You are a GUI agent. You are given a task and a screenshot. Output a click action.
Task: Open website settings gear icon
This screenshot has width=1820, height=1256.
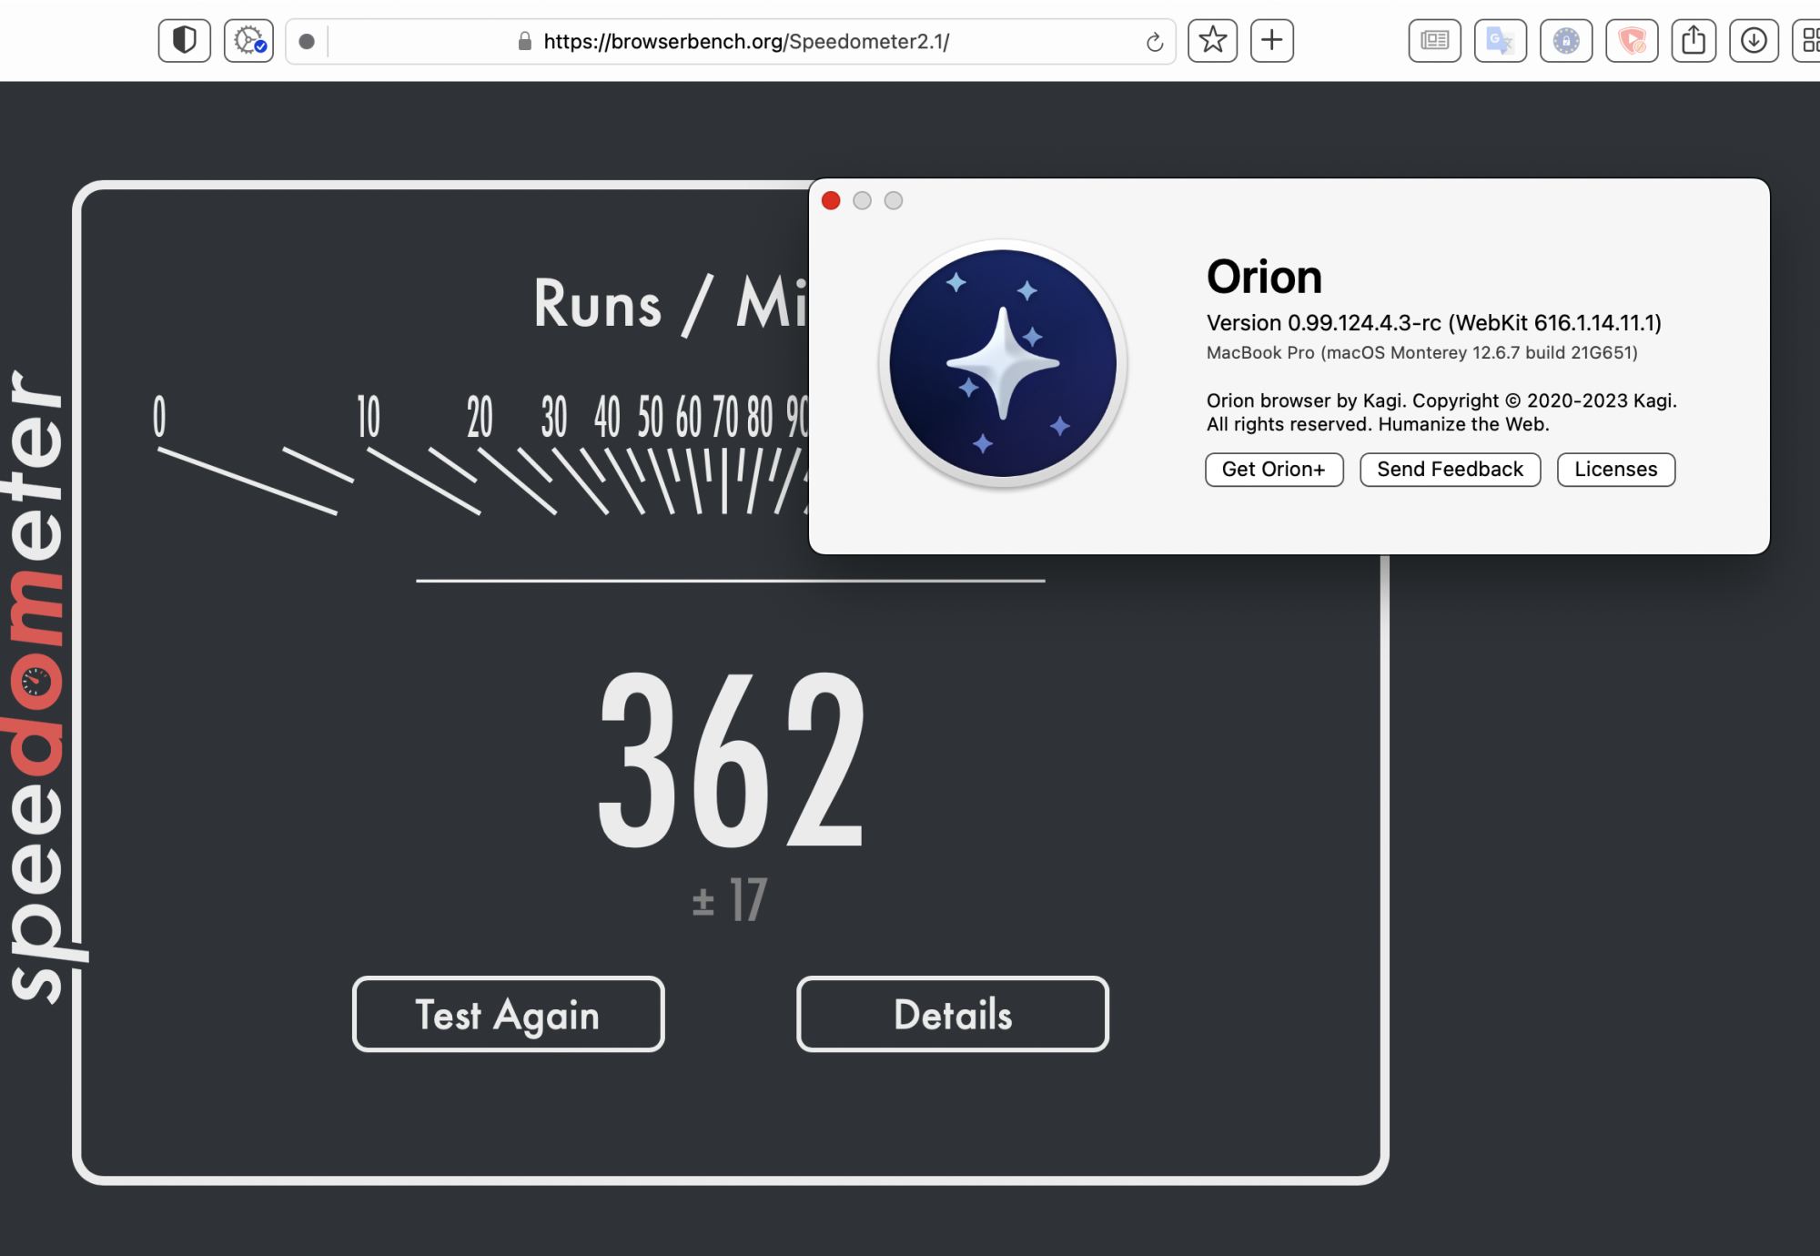pos(249,41)
